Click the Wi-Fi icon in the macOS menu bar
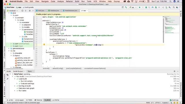This screenshot has height=104, width=185. pyautogui.click(x=132, y=1)
